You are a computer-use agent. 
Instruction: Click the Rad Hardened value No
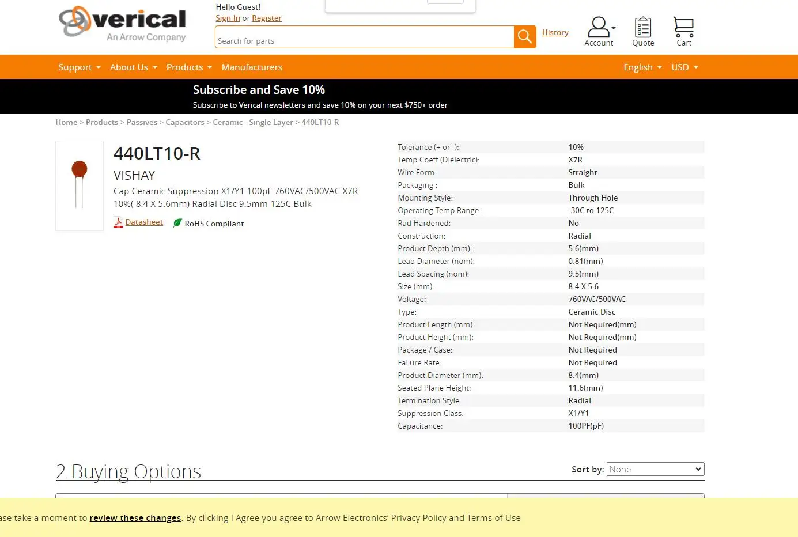coord(574,223)
